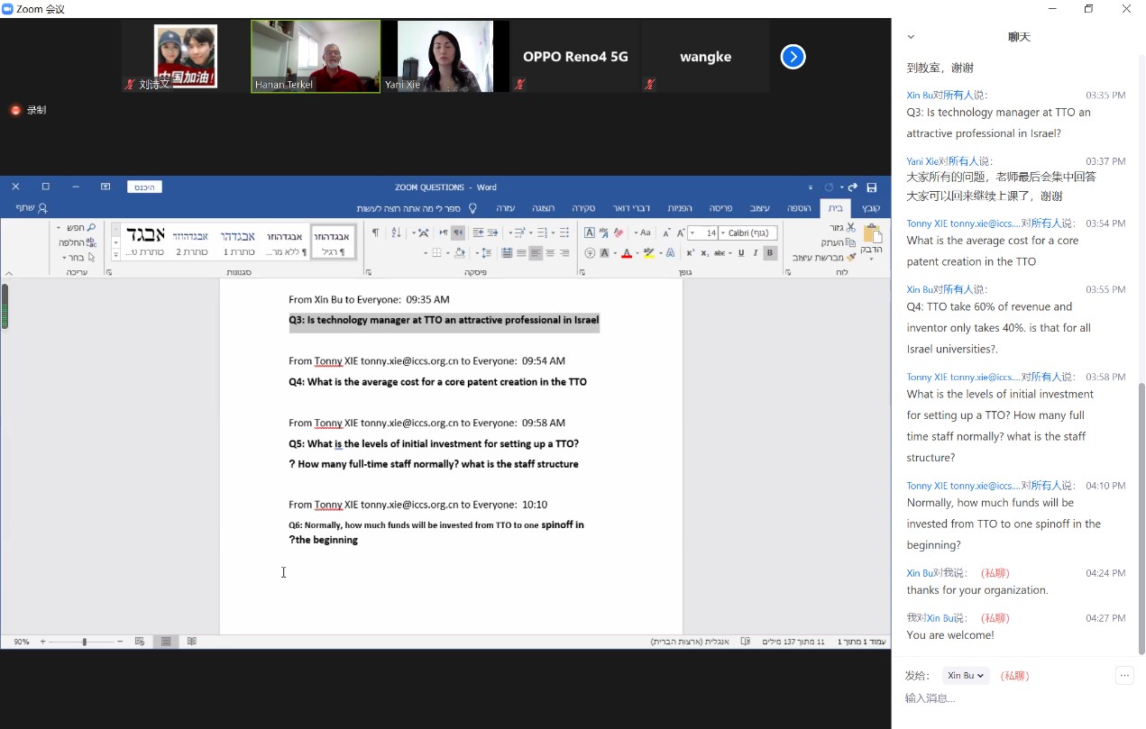Click the Share person icon in Word
Viewport: 1146px width, 729px height.
coord(41,208)
